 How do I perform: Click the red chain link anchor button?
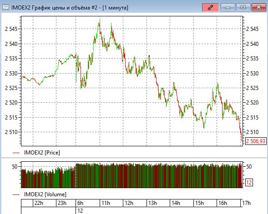click(x=210, y=8)
